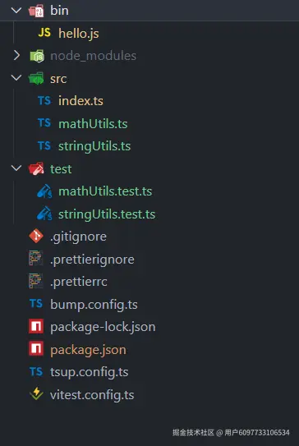Click the node_modules folder icon
This screenshot has width=299, height=446.
pos(37,56)
